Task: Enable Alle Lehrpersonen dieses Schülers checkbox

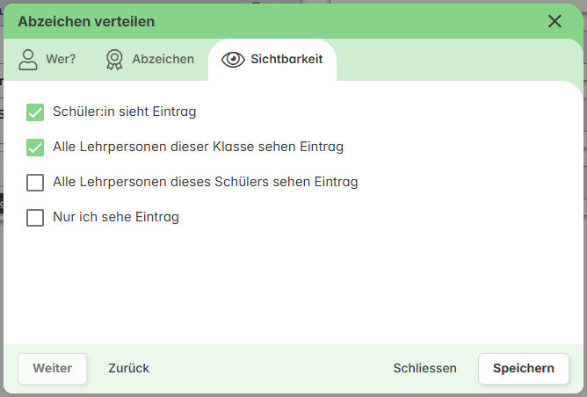Action: point(35,183)
